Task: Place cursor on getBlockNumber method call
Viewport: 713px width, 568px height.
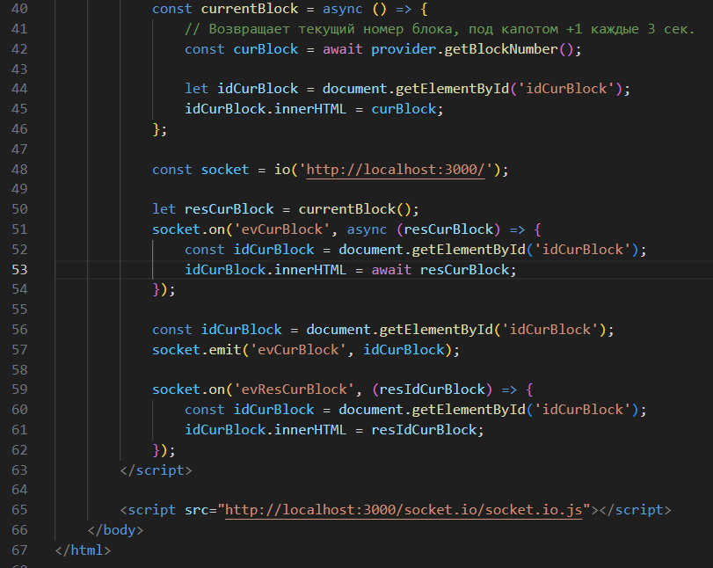Action: point(500,49)
